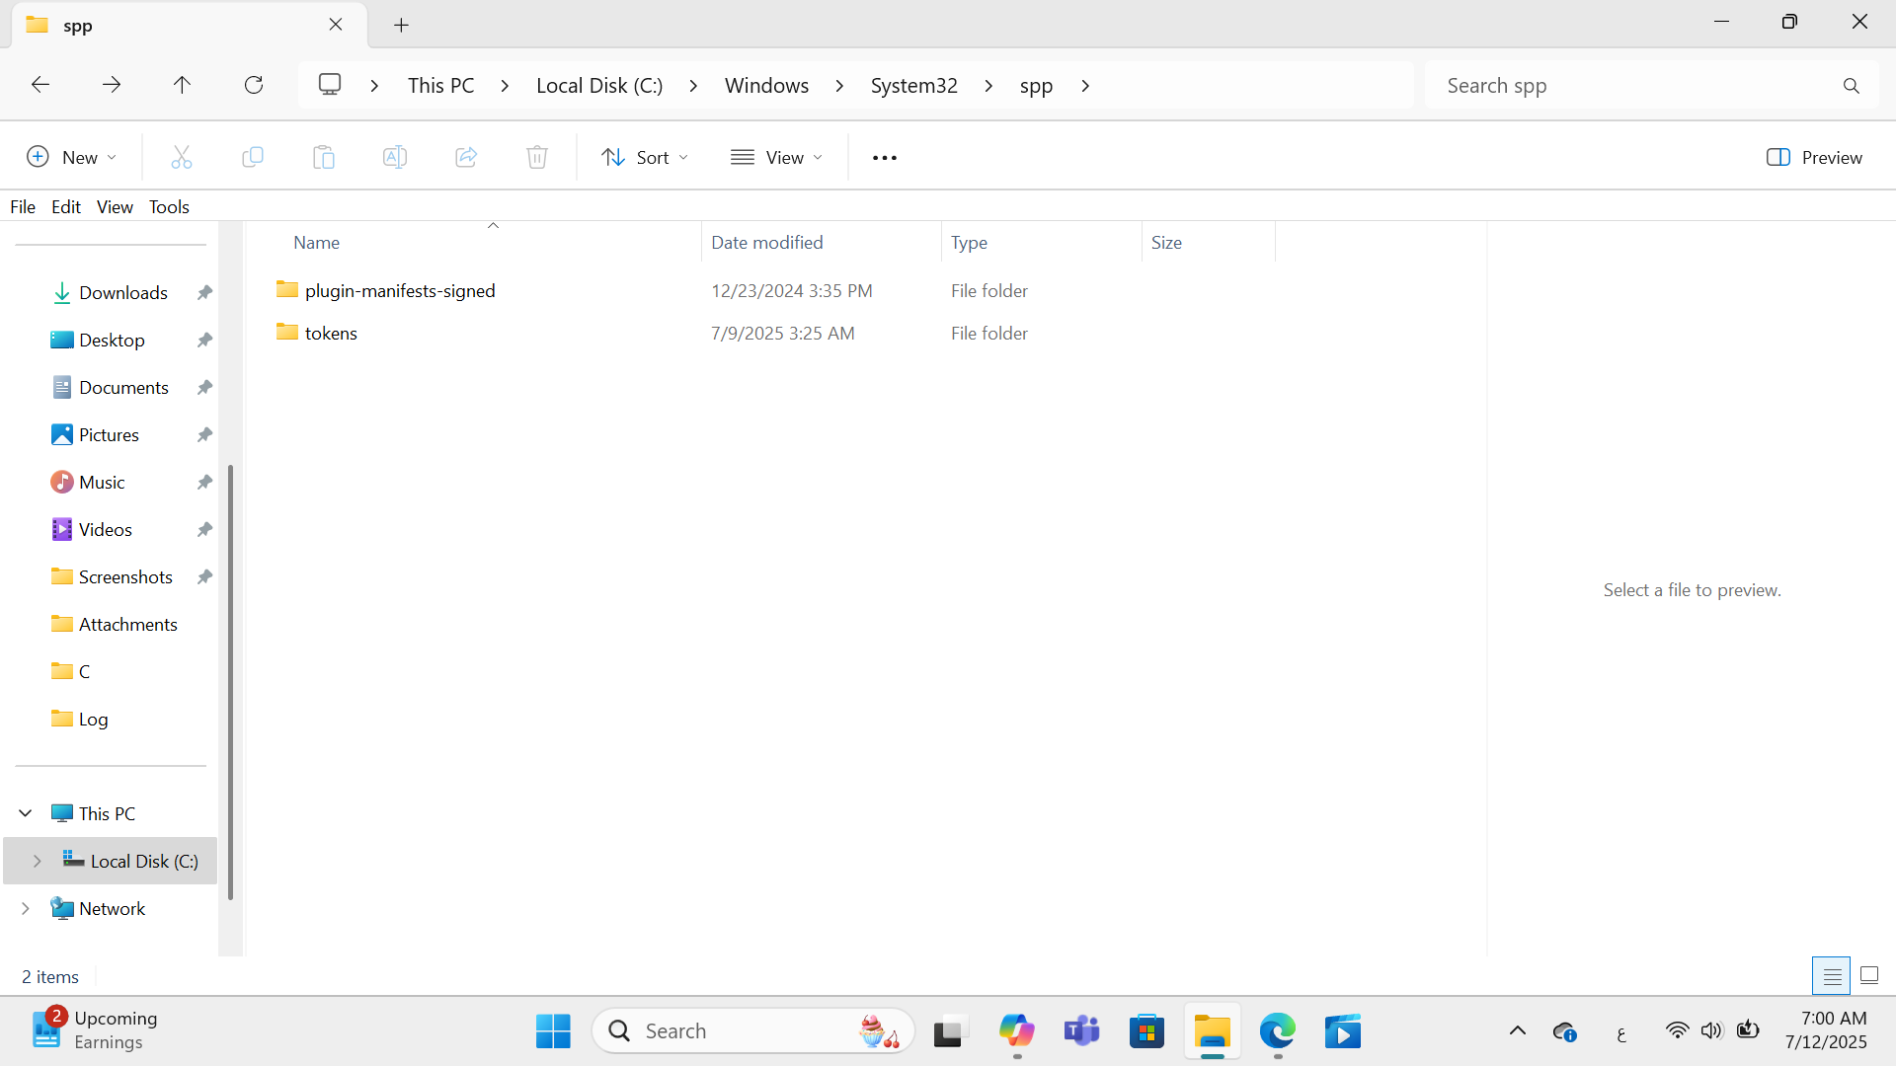Open Microsoft Edge from taskbar

tap(1278, 1031)
